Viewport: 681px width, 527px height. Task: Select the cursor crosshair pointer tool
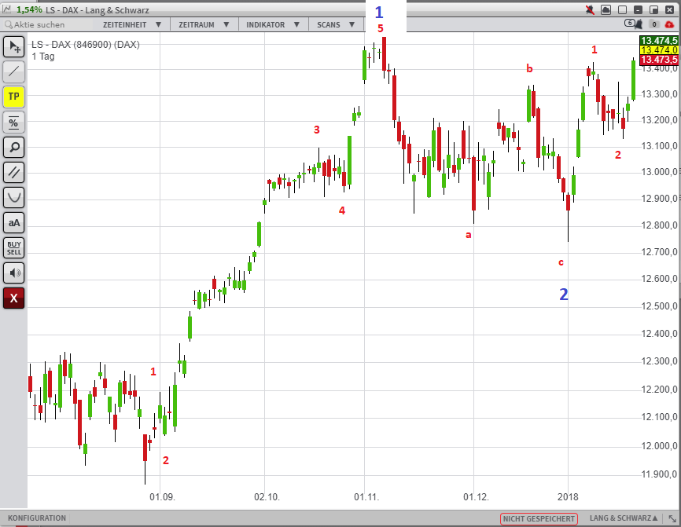(14, 47)
